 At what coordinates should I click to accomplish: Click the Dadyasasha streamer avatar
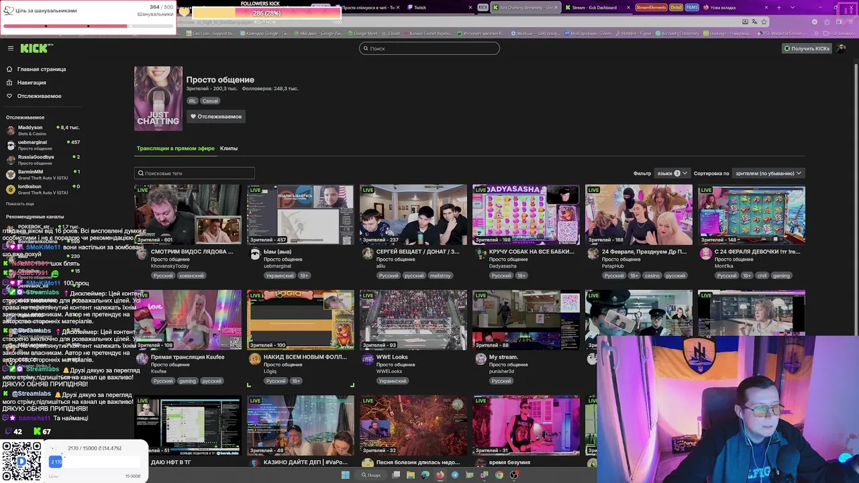click(x=480, y=254)
